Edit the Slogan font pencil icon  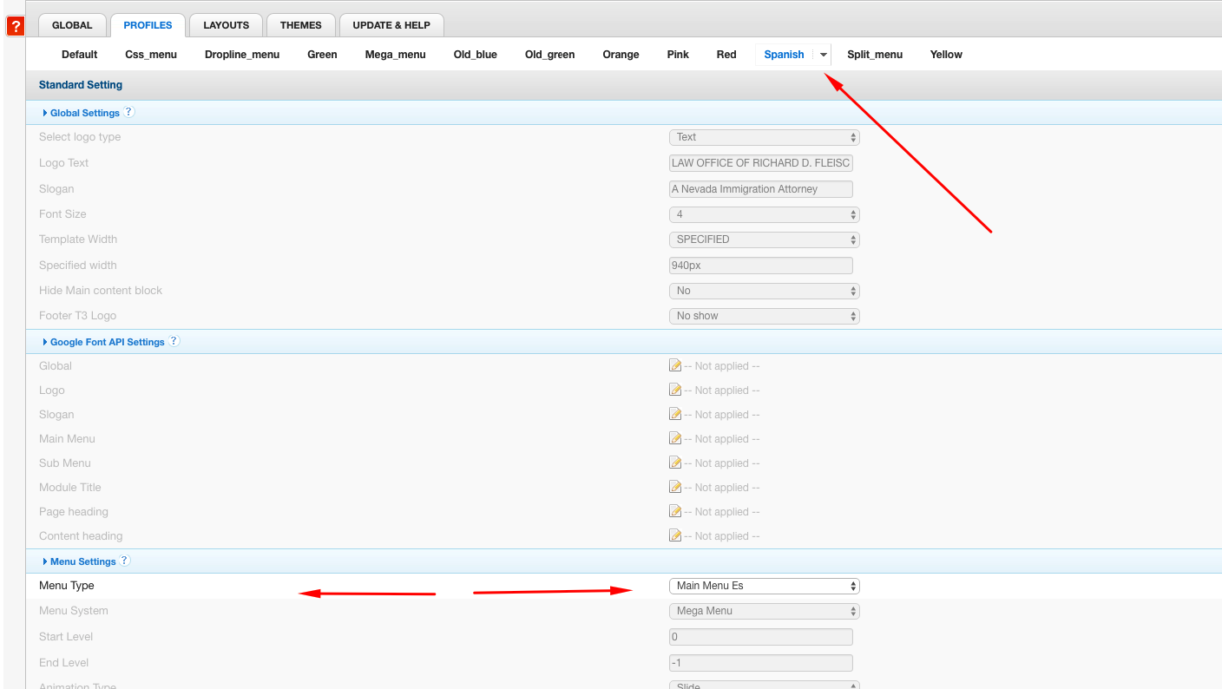[x=675, y=414]
